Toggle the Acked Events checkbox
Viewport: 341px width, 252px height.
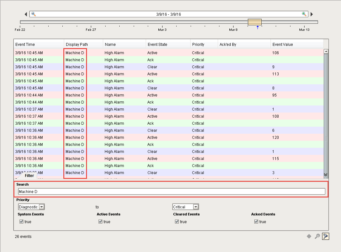coord(256,222)
